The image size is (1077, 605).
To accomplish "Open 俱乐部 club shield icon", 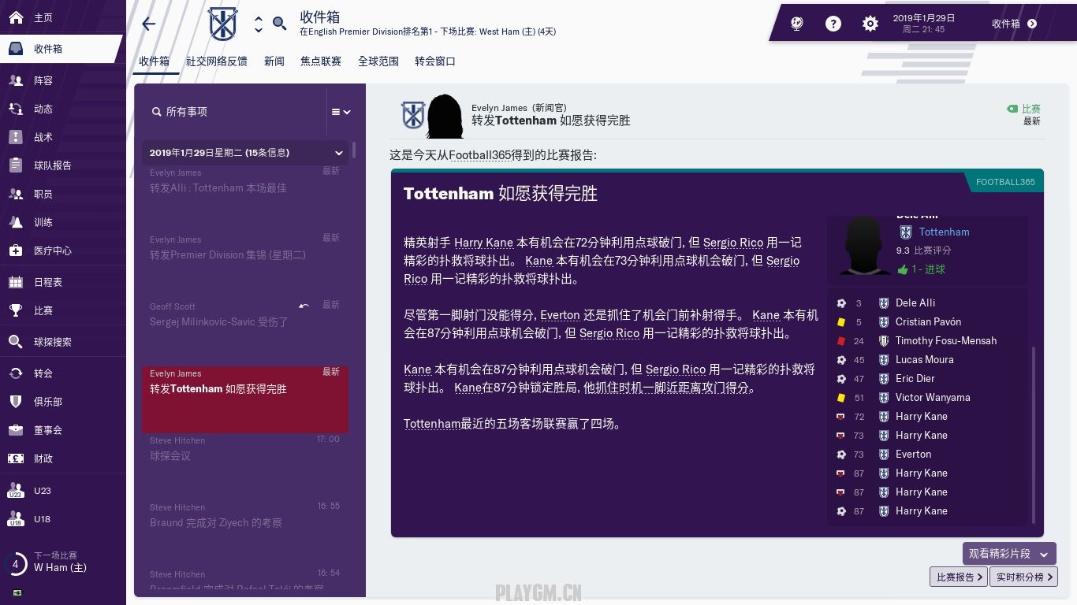I will pyautogui.click(x=16, y=402).
